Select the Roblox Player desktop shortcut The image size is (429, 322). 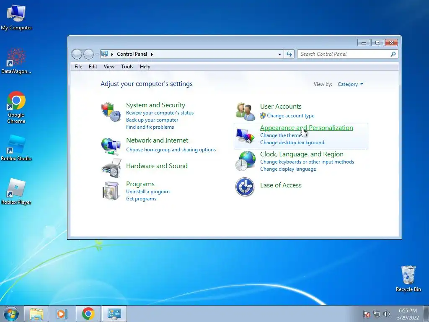point(16,191)
